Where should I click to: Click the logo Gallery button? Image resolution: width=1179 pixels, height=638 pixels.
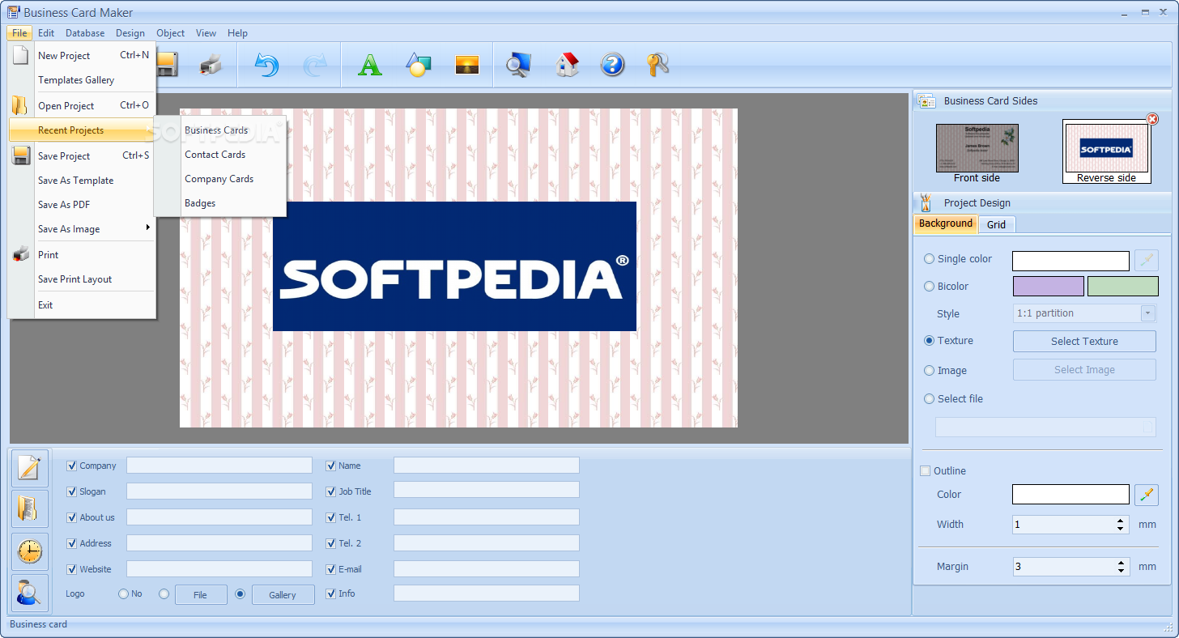283,595
